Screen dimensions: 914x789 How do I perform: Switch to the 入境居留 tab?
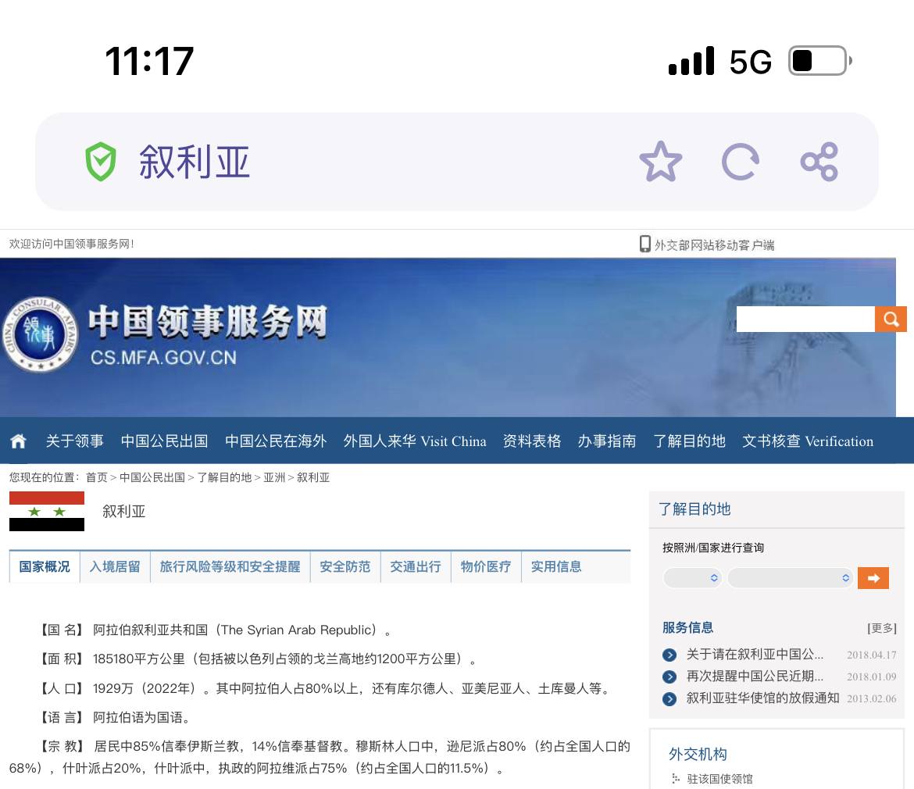coord(115,566)
